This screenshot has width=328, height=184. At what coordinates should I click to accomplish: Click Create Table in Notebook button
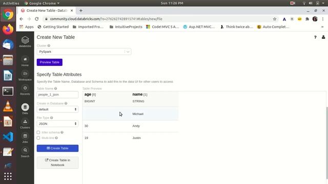(x=57, y=163)
